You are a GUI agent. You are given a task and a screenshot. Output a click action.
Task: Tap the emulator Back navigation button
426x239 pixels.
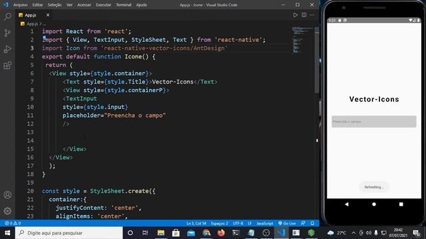click(347, 204)
